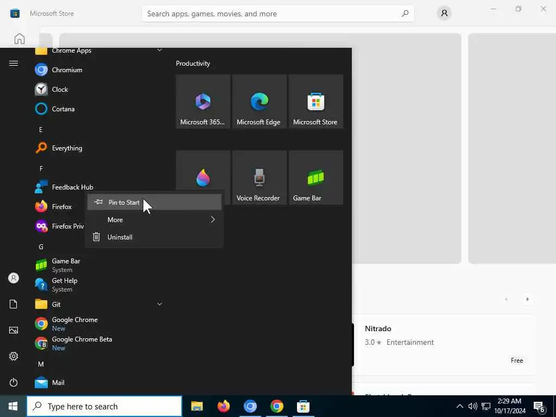Open the Paint 3D droplet tile
Image resolution: width=556 pixels, height=417 pixels.
[203, 178]
